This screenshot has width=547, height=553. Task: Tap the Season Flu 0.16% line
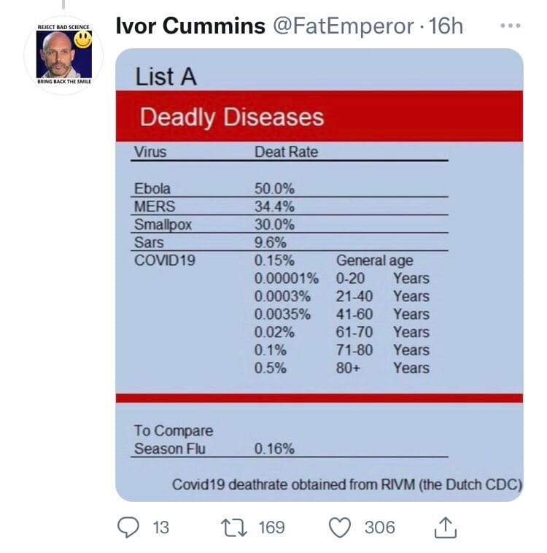click(290, 448)
